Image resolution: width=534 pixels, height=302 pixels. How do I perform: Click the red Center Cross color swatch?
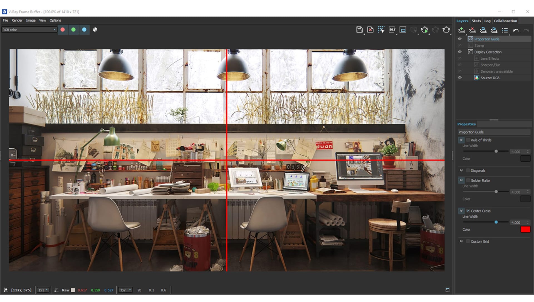[525, 229]
